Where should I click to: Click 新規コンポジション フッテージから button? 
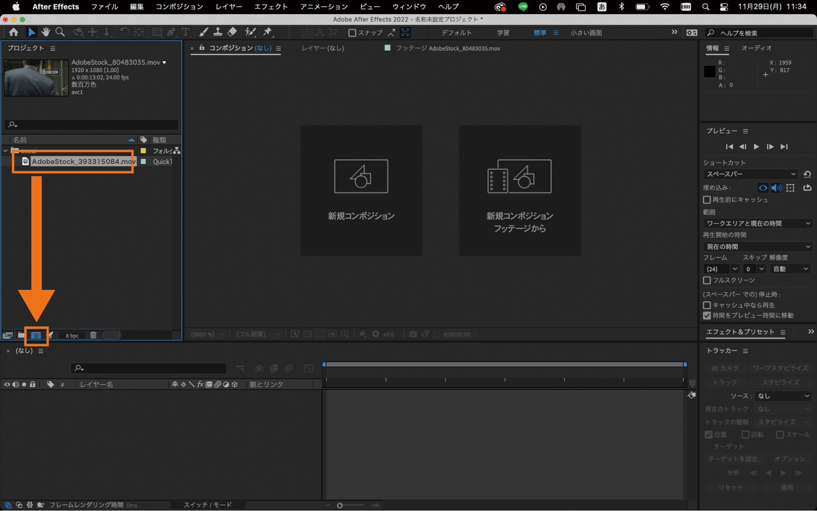coord(519,191)
